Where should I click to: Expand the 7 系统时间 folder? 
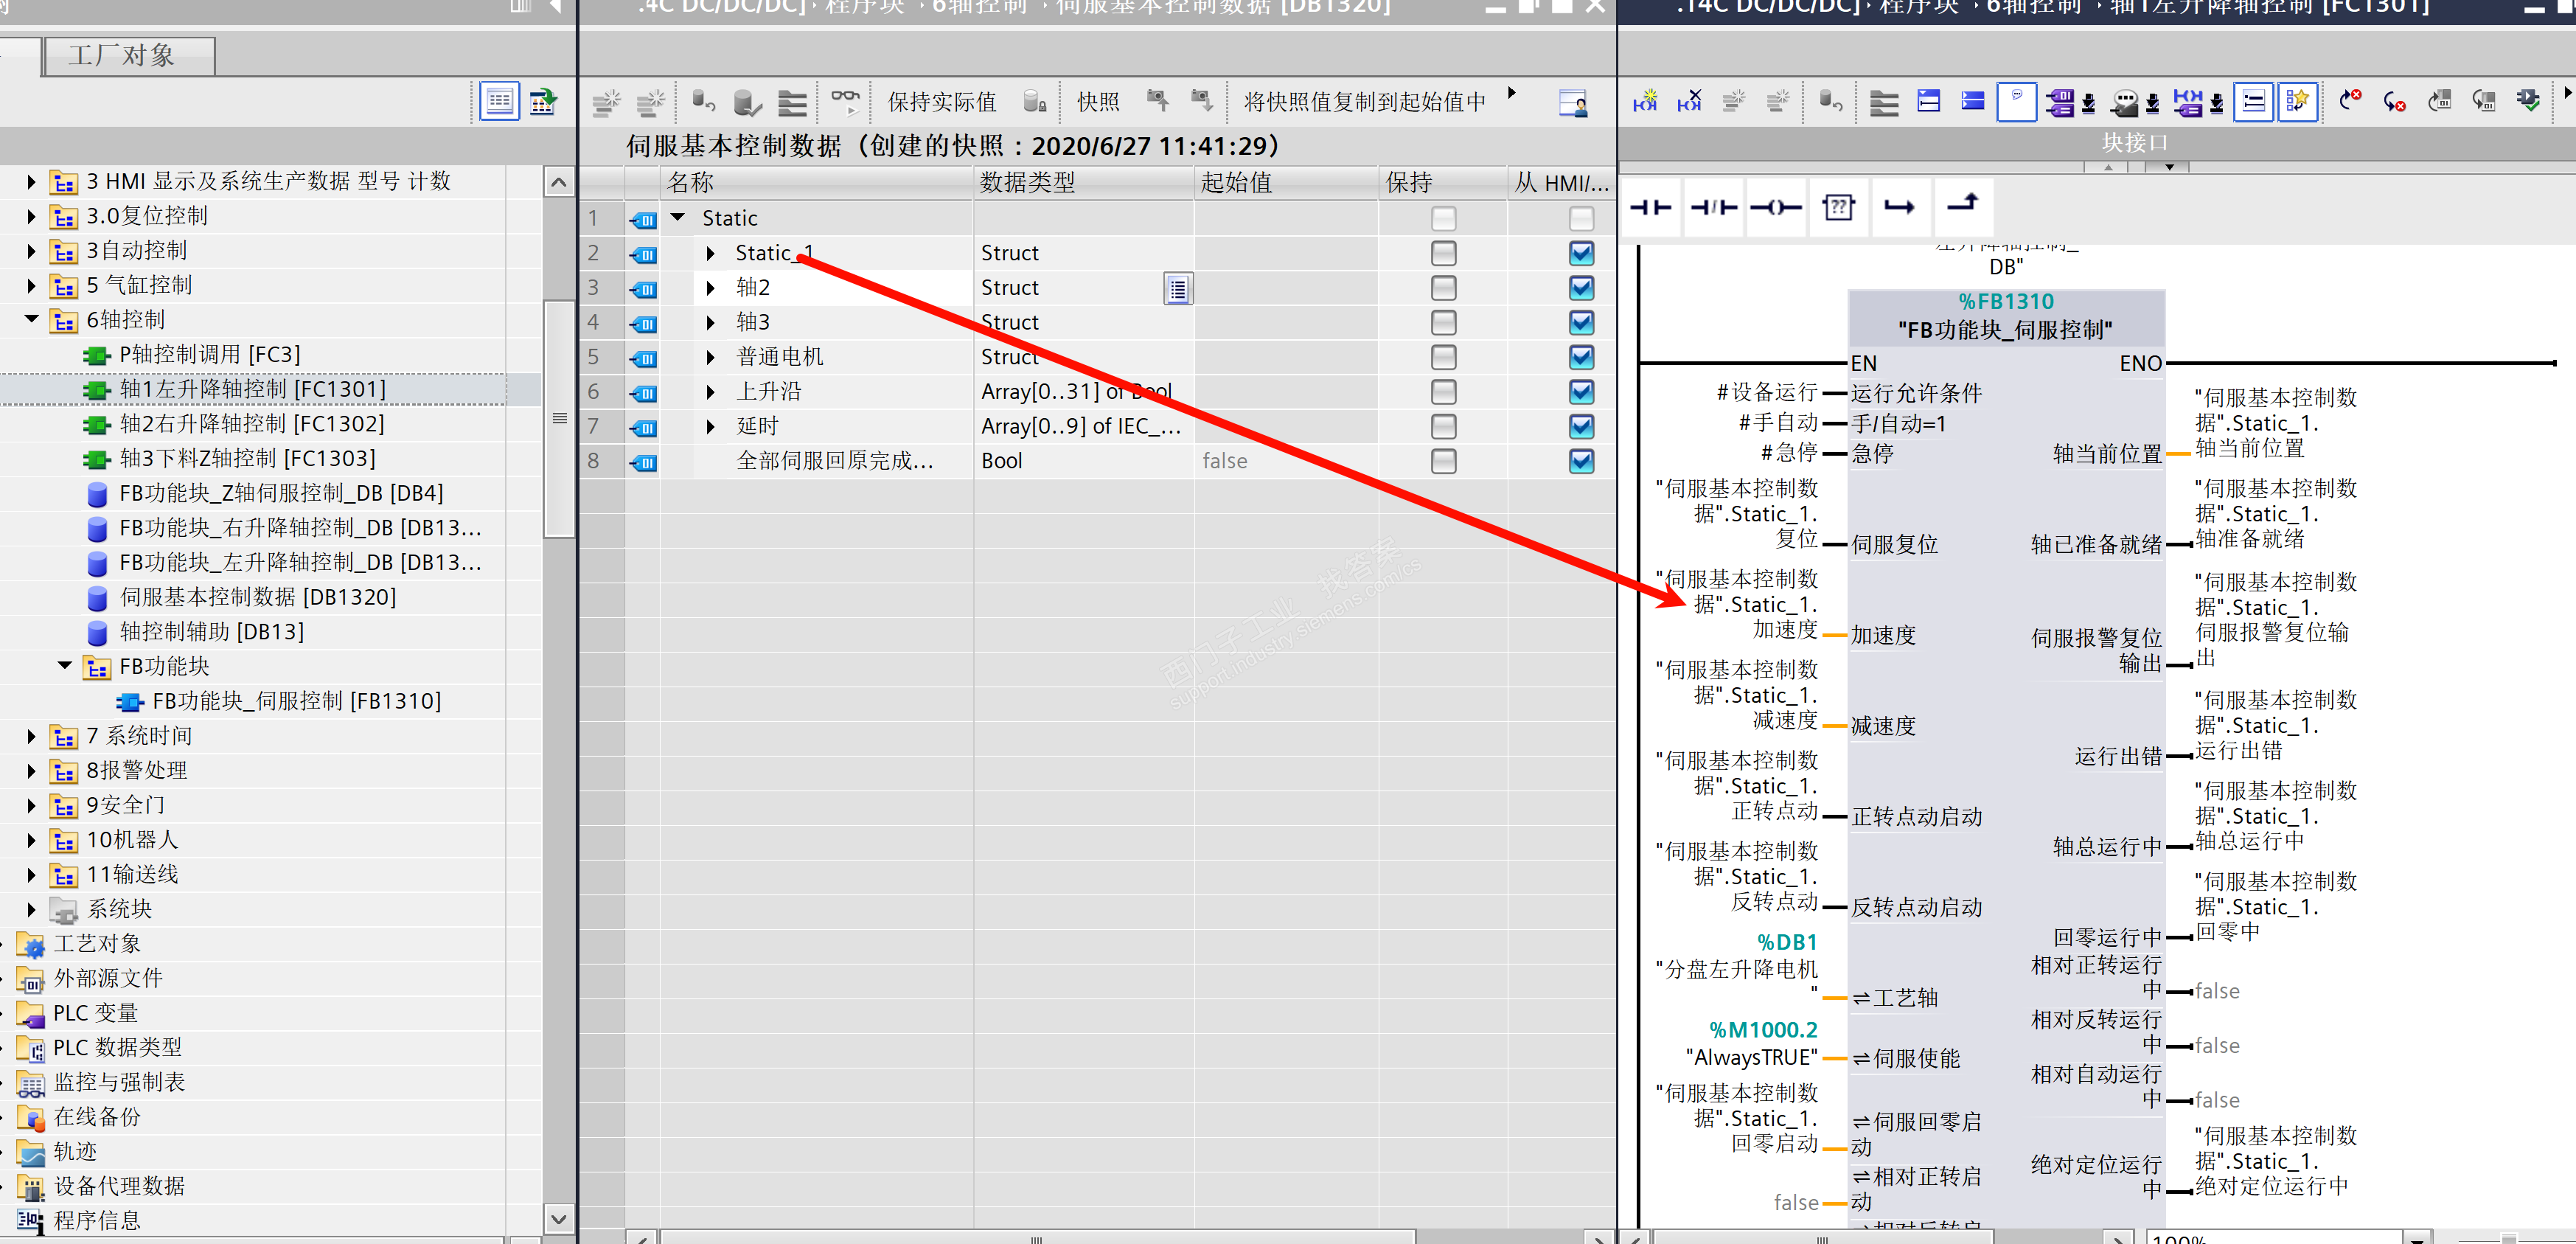[31, 736]
